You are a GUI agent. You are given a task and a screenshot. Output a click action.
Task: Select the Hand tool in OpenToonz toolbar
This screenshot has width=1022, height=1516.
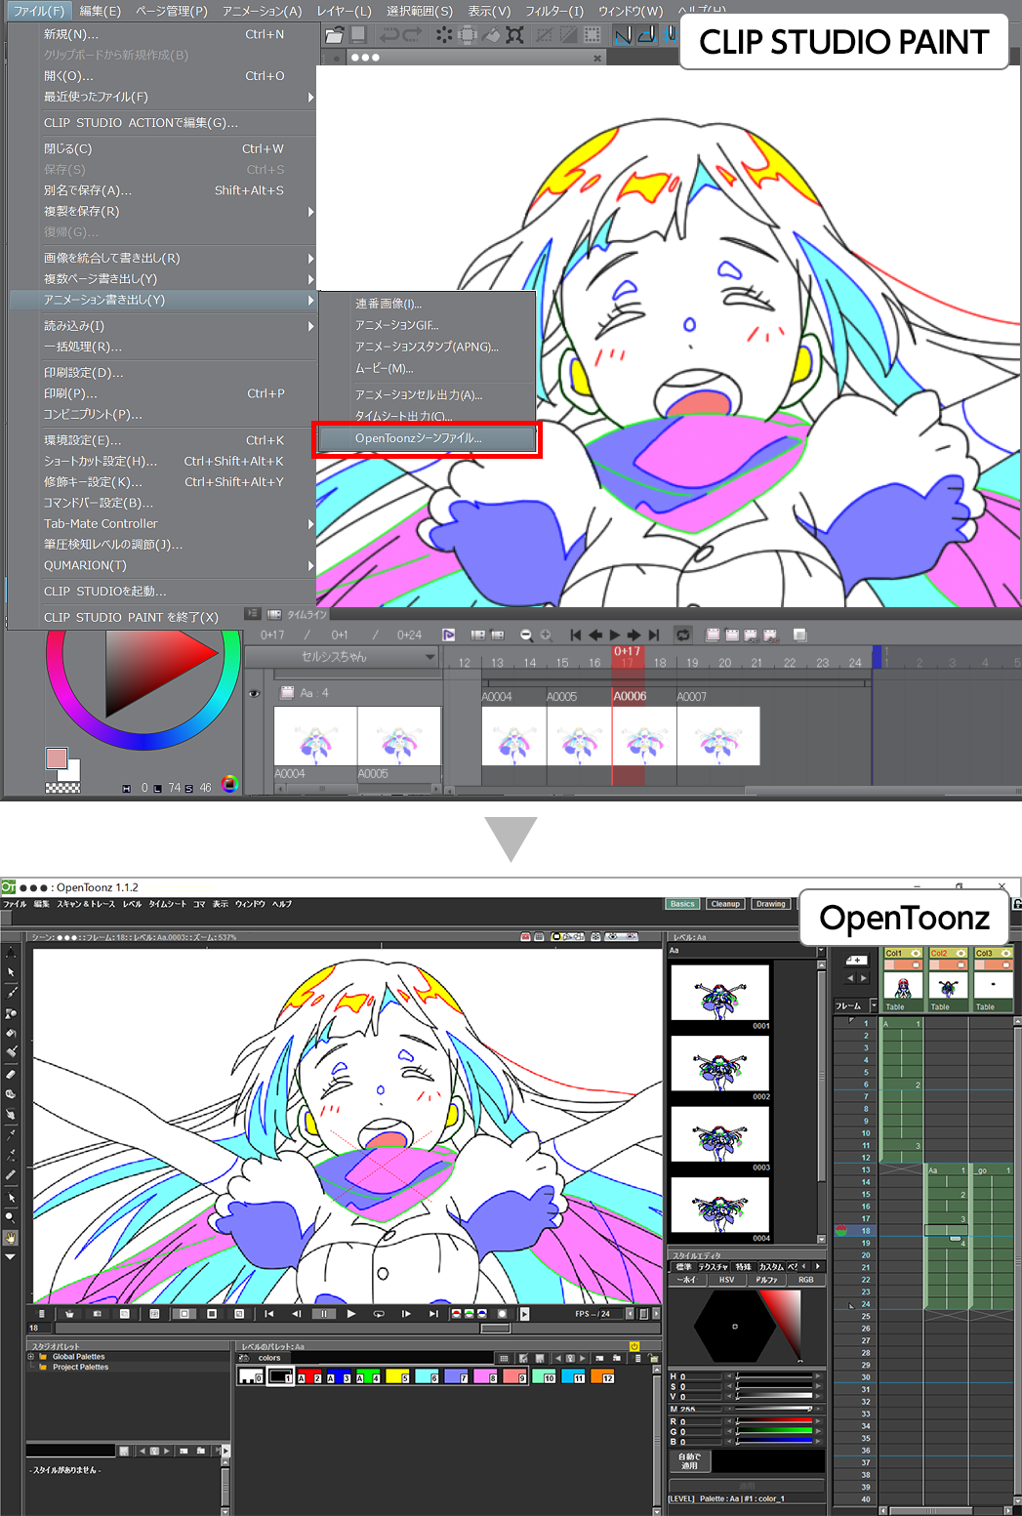[x=11, y=1238]
